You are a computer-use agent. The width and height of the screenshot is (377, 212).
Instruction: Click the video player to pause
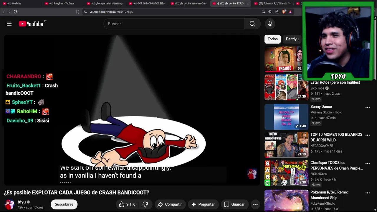132,110
